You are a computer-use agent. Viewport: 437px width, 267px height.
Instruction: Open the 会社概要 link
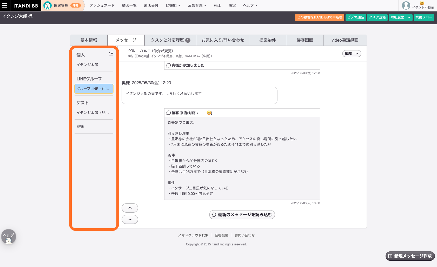pyautogui.click(x=222, y=235)
